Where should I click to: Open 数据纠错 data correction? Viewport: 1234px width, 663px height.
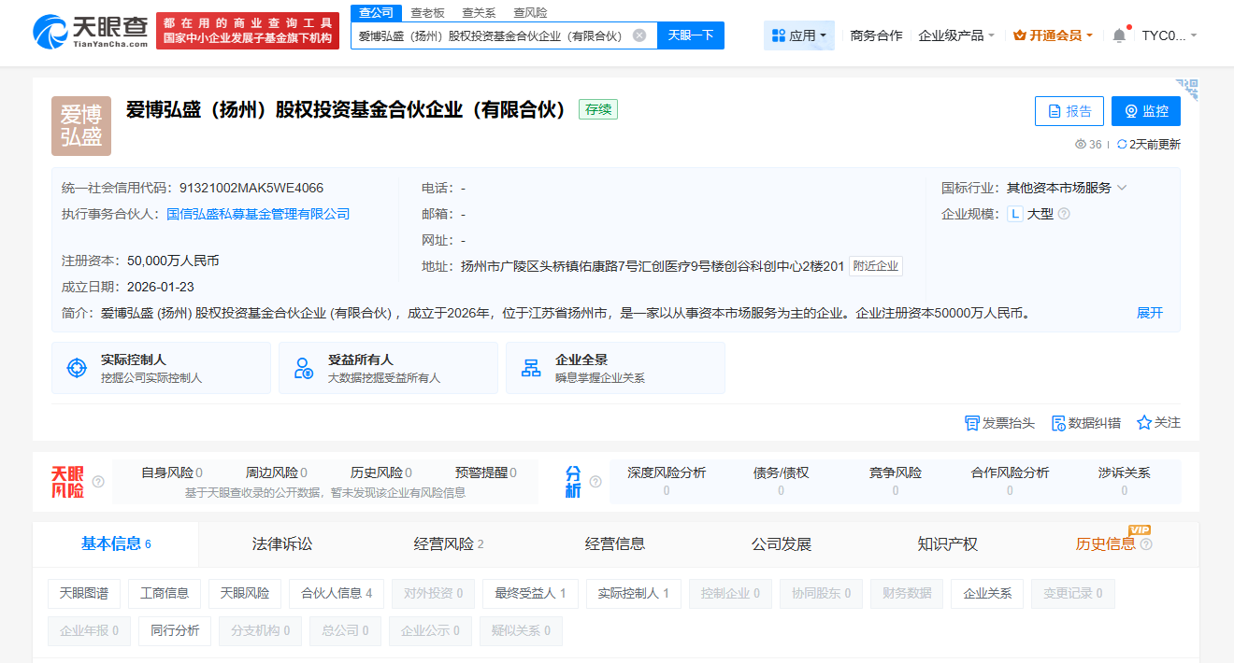pyautogui.click(x=1085, y=423)
